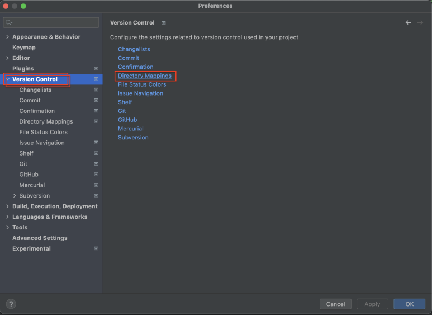This screenshot has height=315, width=432.
Task: Open the Subversion link in main panel
Action: click(133, 138)
